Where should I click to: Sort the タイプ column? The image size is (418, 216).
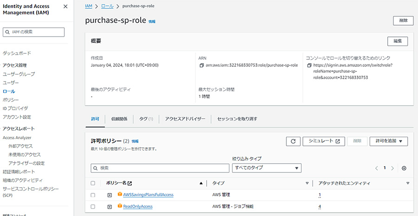(x=307, y=183)
